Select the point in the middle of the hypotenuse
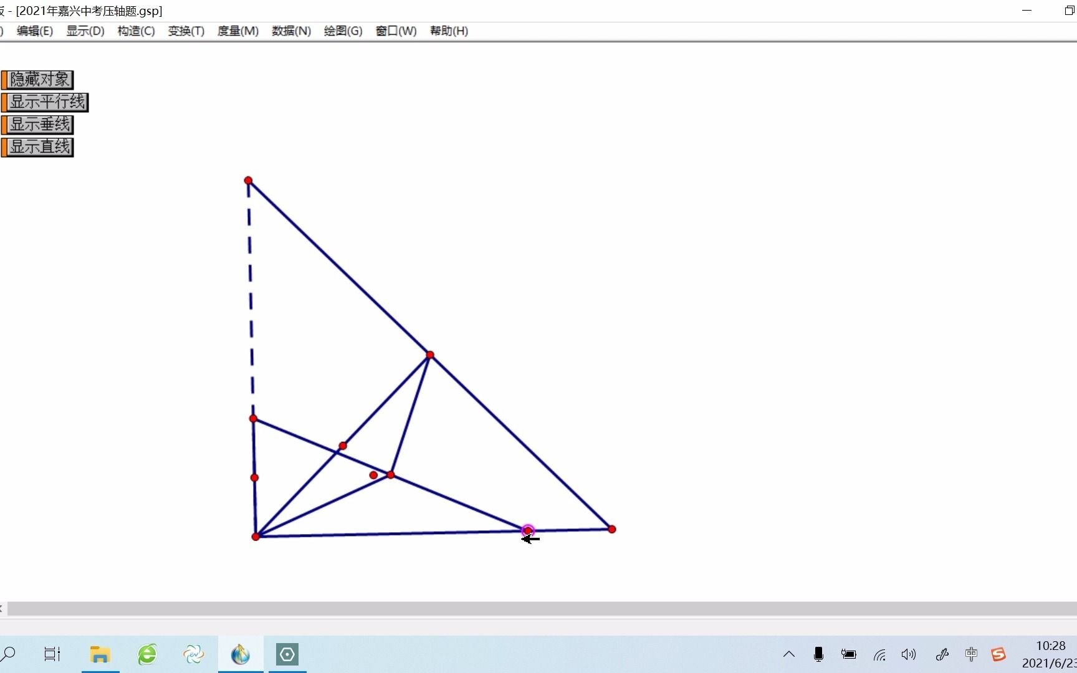 [x=430, y=355]
